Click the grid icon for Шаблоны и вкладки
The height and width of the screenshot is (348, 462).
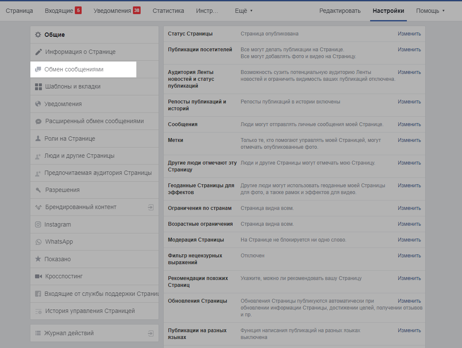coord(38,87)
